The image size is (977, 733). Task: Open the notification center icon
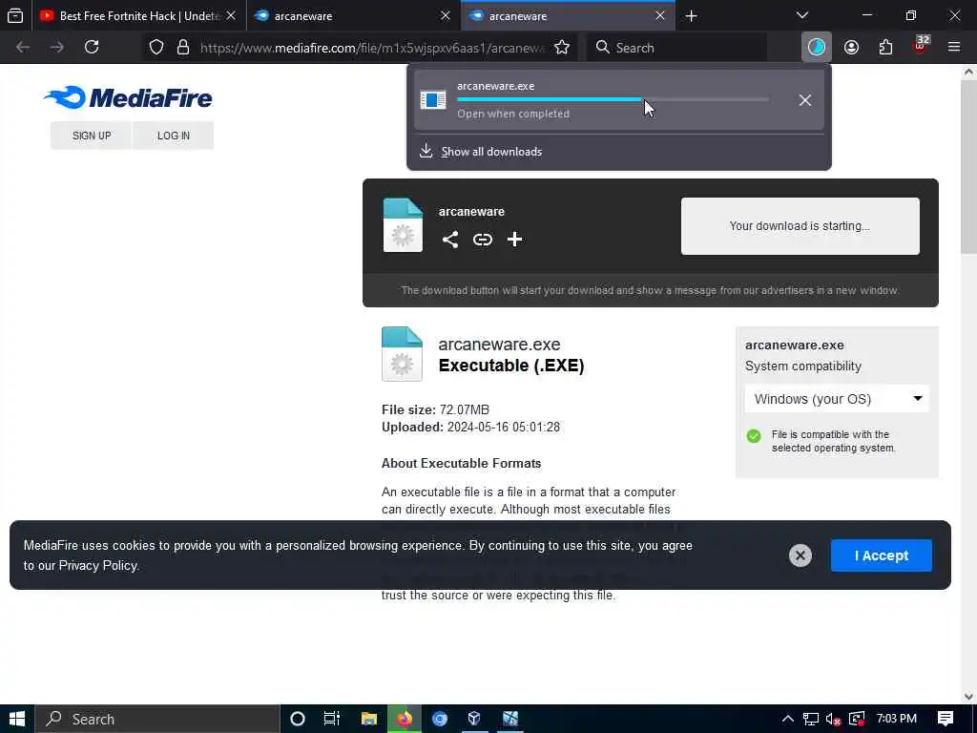pyautogui.click(x=946, y=719)
